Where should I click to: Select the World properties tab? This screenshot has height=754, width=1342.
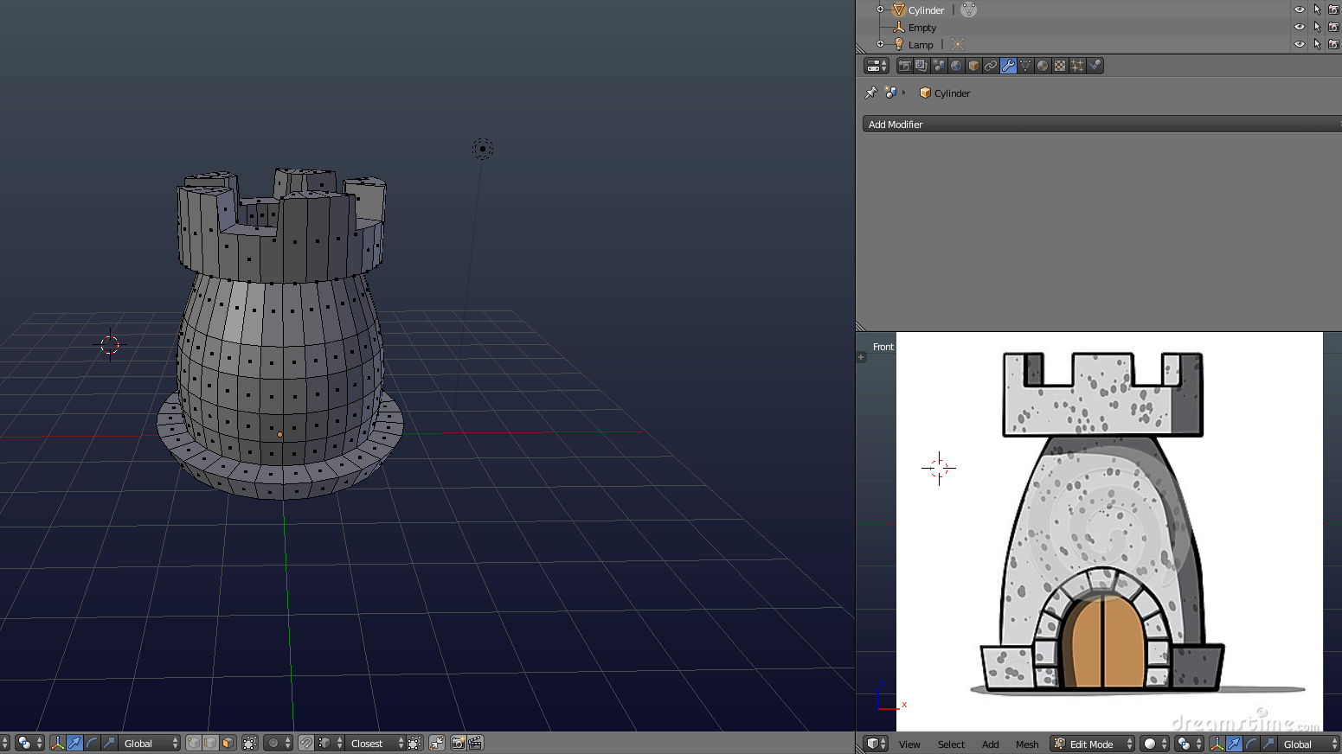[956, 65]
